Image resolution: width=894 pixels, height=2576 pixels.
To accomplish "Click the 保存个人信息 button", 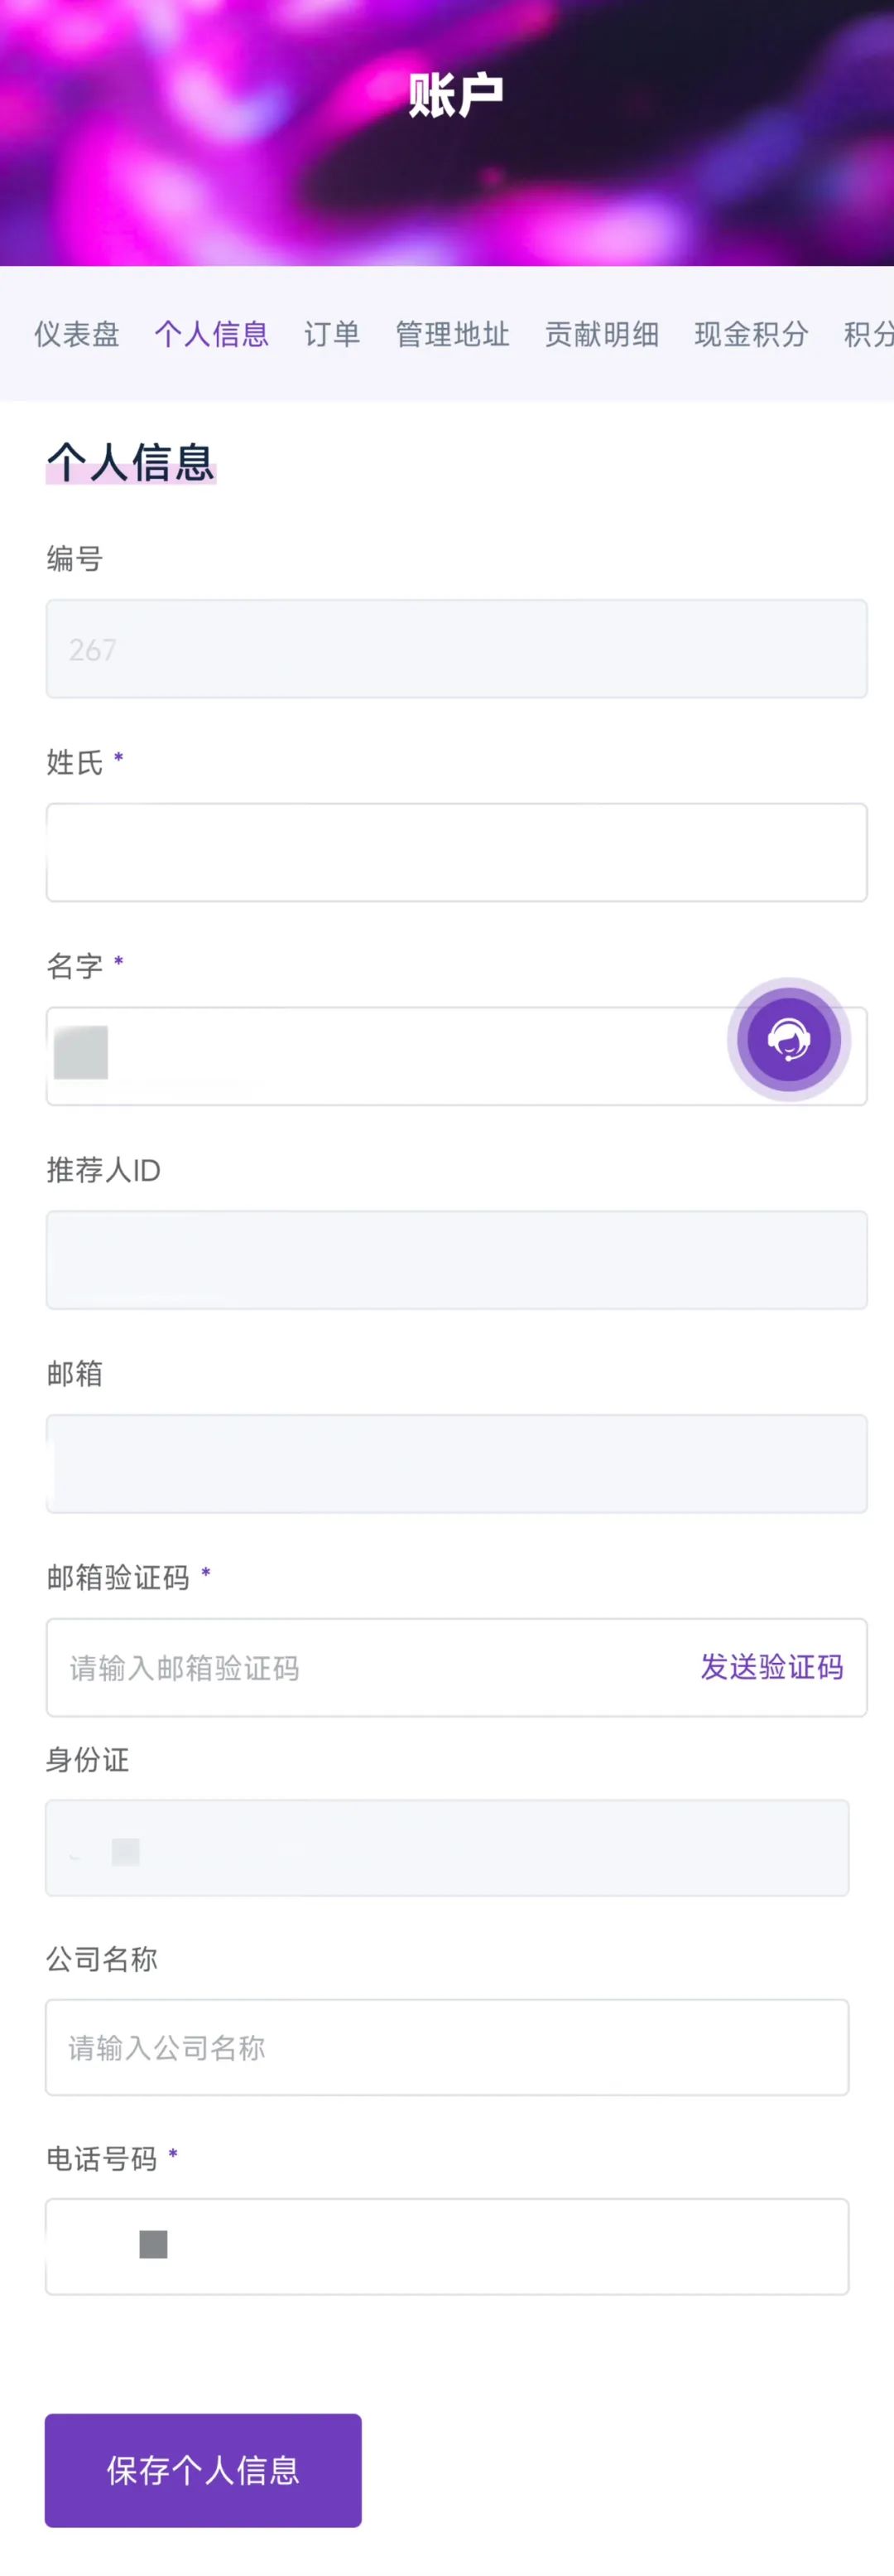I will coord(203,2470).
